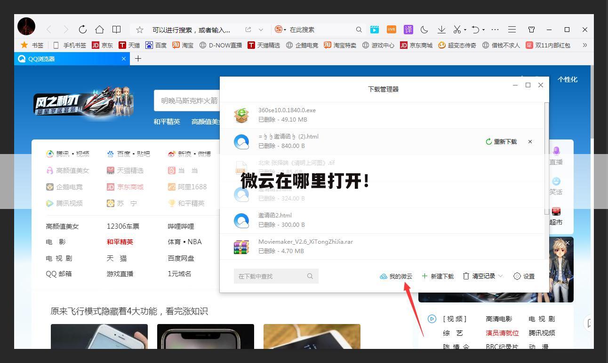
Task: Click the undo closed tab icon
Action: click(x=475, y=30)
